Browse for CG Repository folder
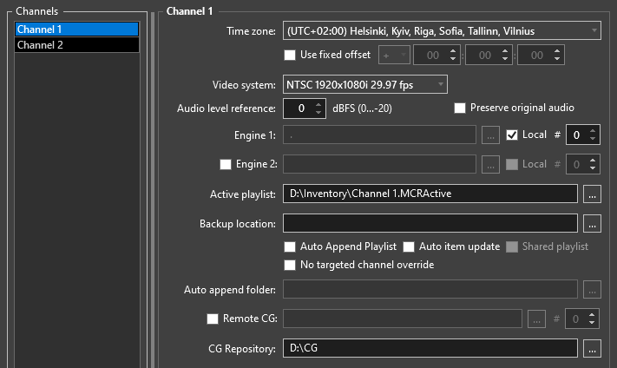Screen dimensions: 617x368 592,349
